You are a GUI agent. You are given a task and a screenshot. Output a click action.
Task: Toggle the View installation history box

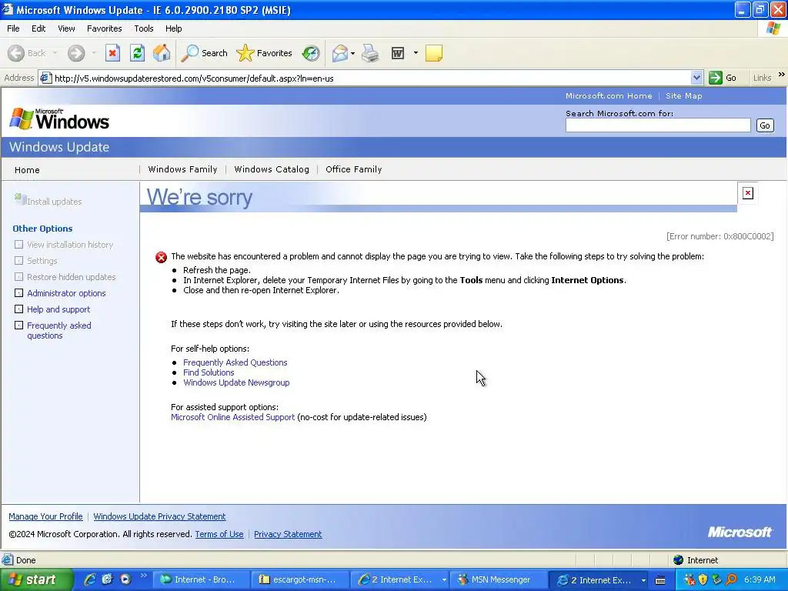point(18,244)
